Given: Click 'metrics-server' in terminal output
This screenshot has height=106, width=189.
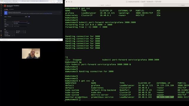Looking at the screenshot, I should pyautogui.click(x=100, y=95).
